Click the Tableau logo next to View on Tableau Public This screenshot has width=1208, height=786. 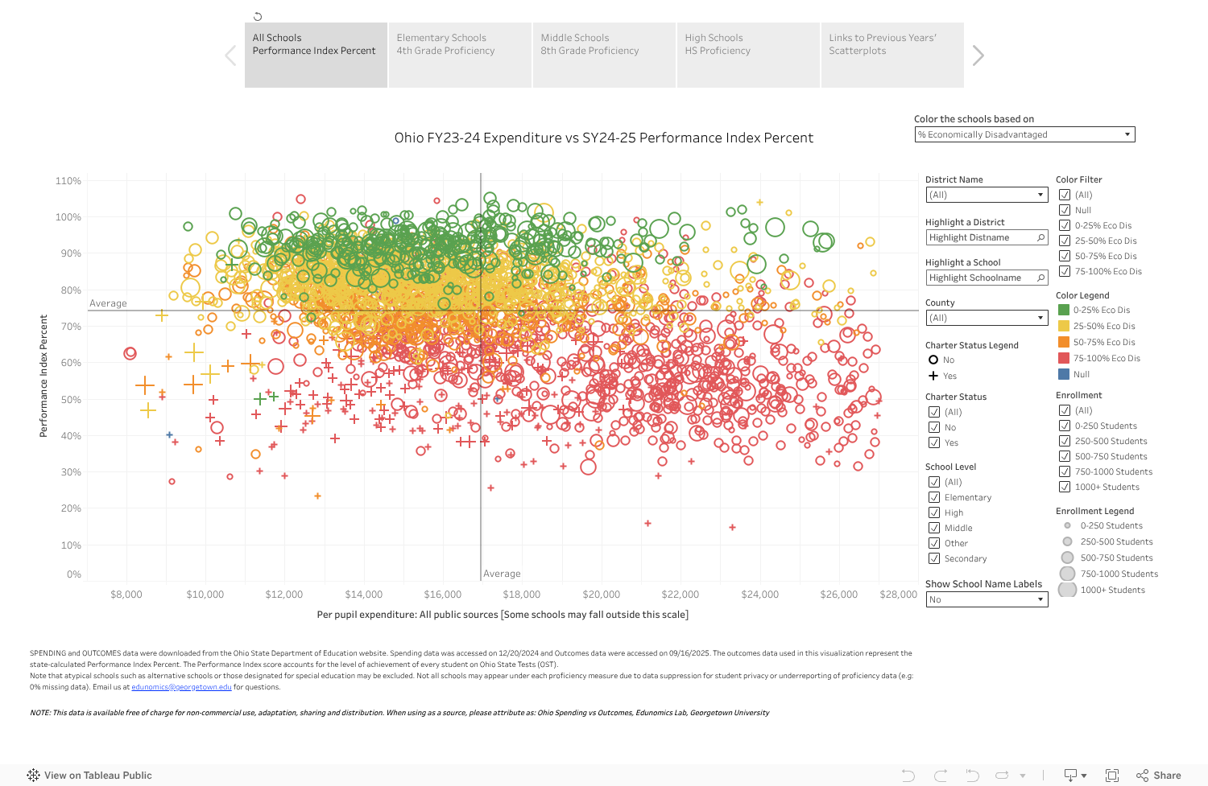(x=34, y=775)
